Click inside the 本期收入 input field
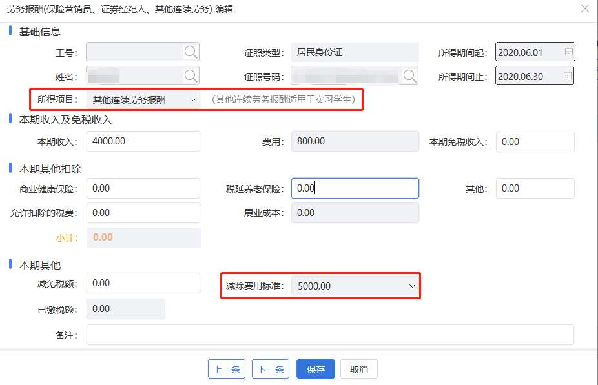Viewport: 598px width, 385px height. pyautogui.click(x=142, y=141)
